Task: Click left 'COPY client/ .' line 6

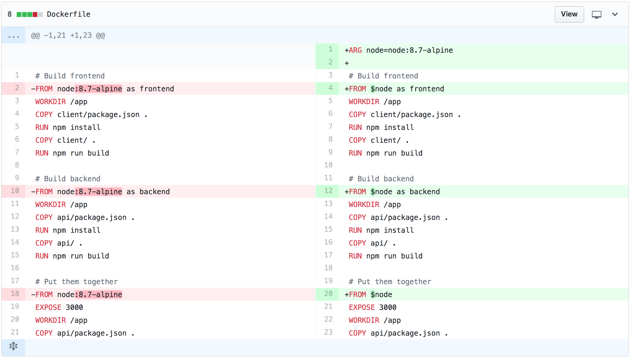Action: pyautogui.click(x=65, y=140)
